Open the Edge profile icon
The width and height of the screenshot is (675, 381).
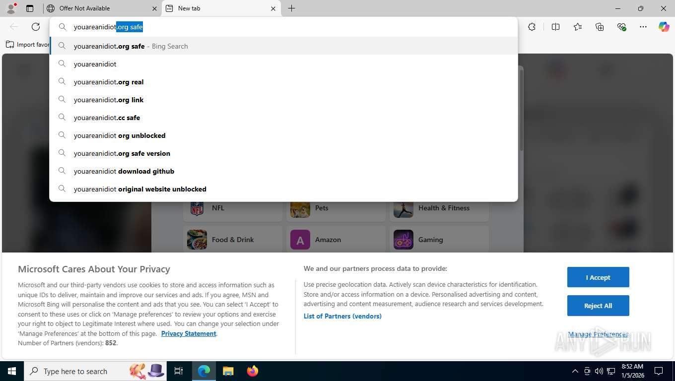(11, 8)
